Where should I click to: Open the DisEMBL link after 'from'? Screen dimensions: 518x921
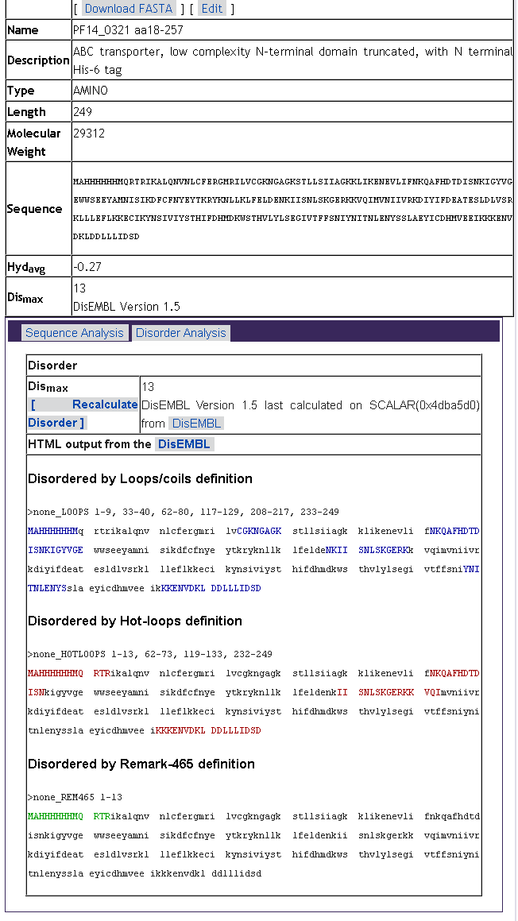coord(197,423)
